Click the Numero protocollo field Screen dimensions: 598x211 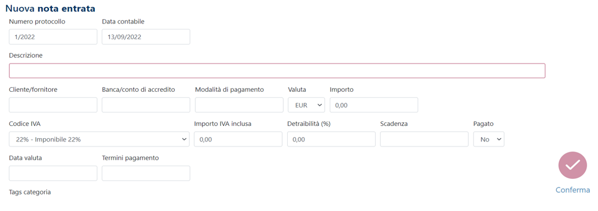[53, 37]
